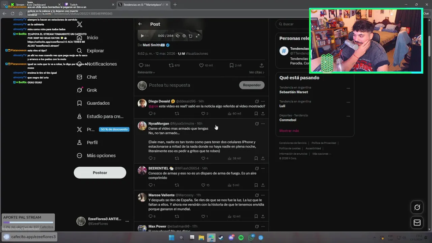The height and width of the screenshot is (243, 432).
Task: Go back with the Post arrow
Action: [140, 24]
